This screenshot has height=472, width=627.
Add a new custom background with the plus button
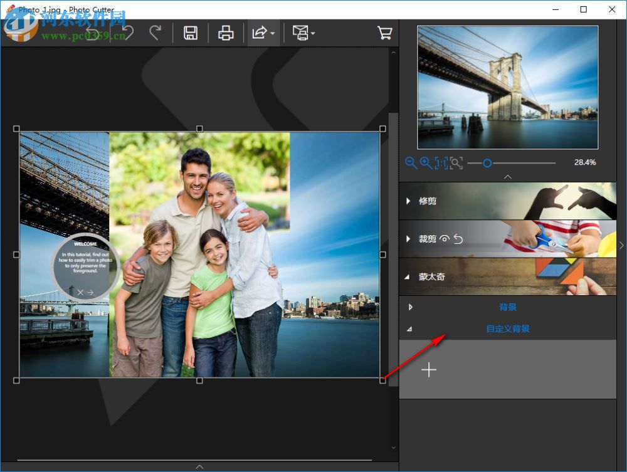tap(429, 370)
